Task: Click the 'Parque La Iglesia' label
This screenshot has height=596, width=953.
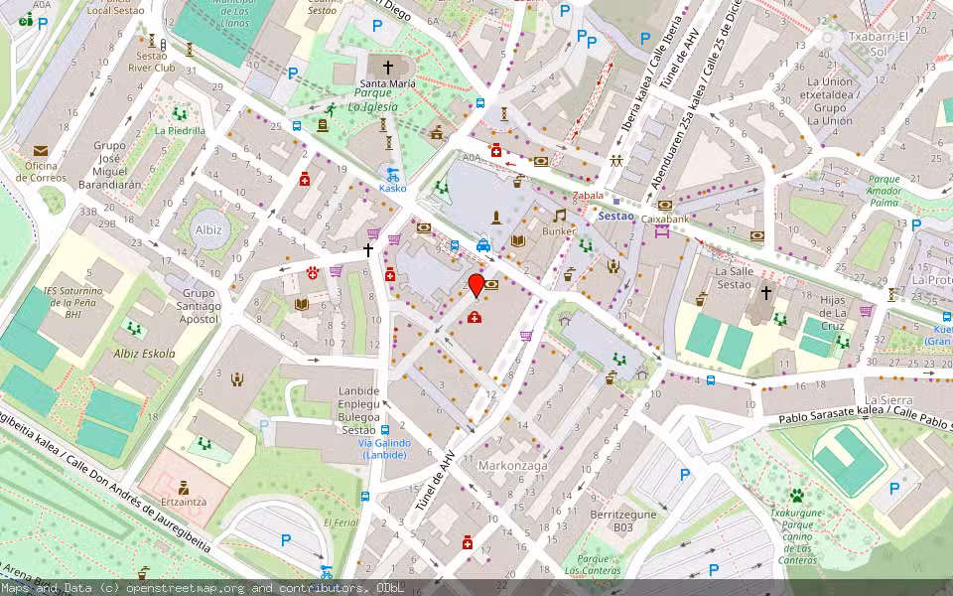Action: [x=372, y=99]
